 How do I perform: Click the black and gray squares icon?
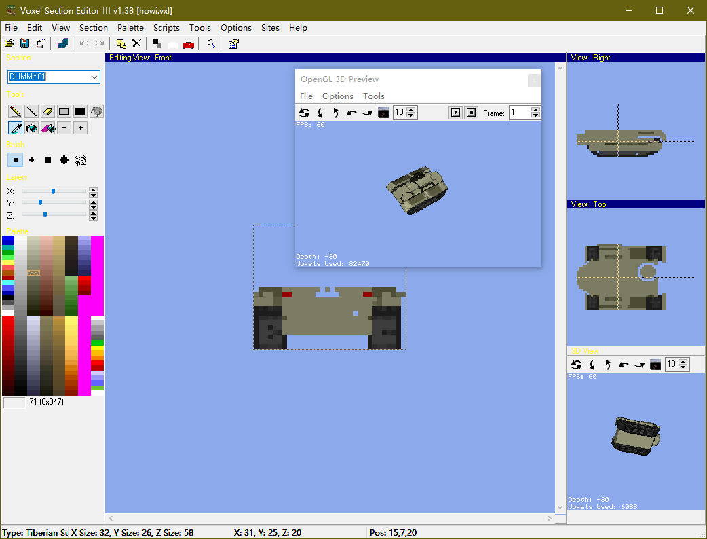[x=157, y=43]
